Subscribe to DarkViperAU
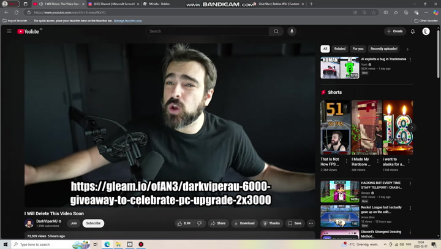This screenshot has width=441, height=249. pos(93,223)
